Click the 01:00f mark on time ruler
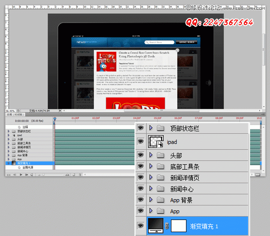This screenshot has height=236, width=270. tap(75, 118)
